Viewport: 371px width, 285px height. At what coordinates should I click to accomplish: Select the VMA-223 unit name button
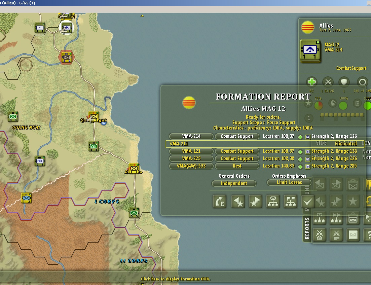[191, 158]
